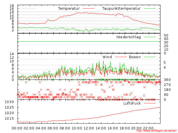Viewport: 178px width, 133px height.
Task: Click green line sample beside Boeen
Action: pos(150,57)
